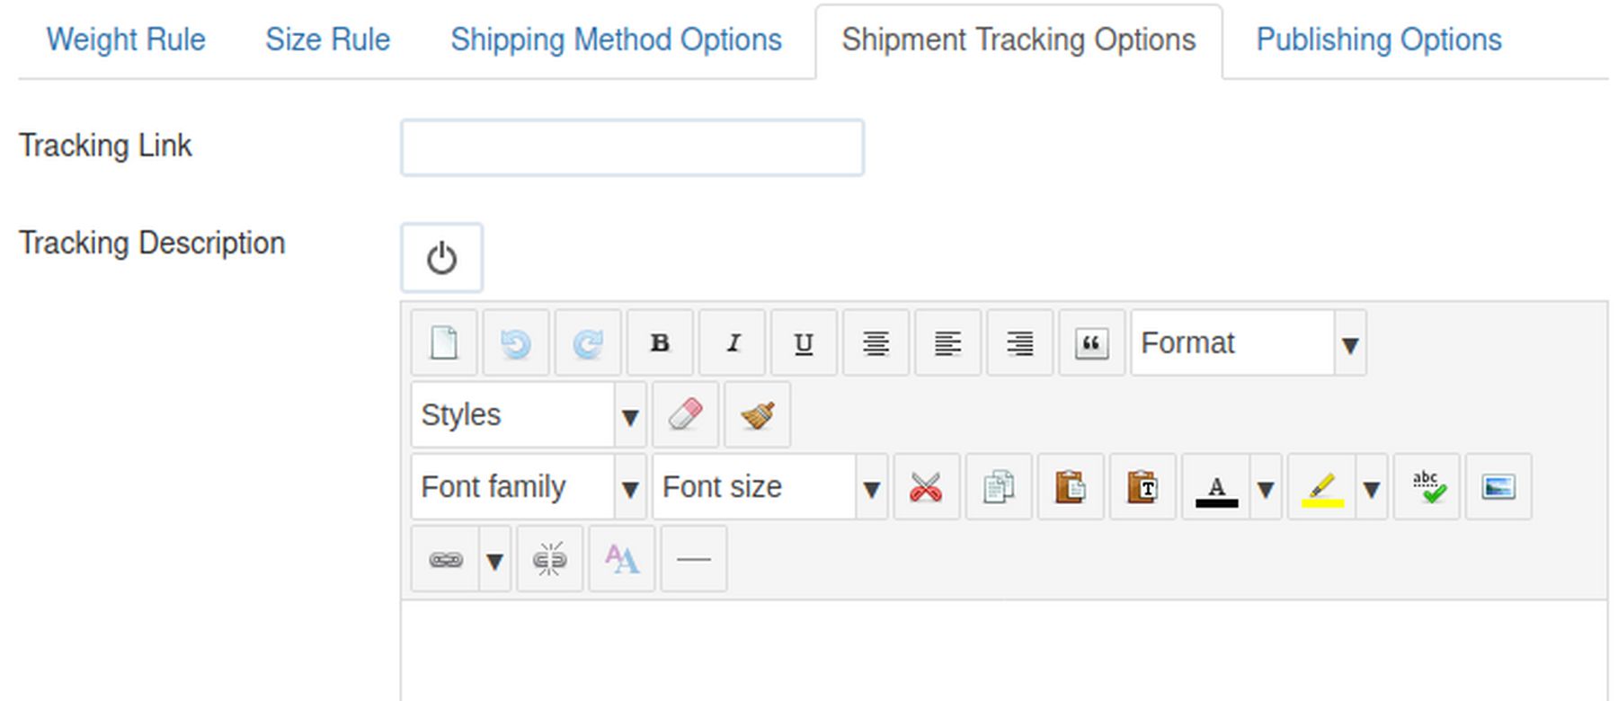Open the Font size dropdown
Viewport: 1618px width, 701px height.
tap(769, 487)
